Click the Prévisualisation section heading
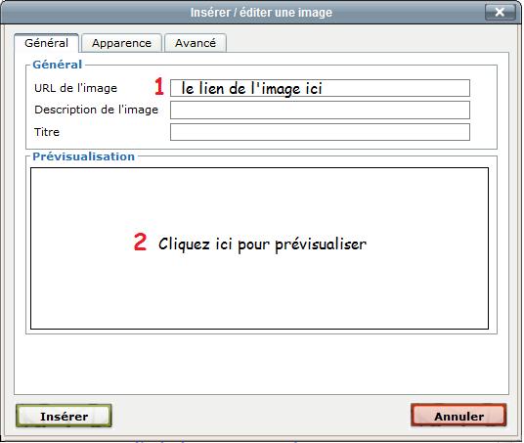This screenshot has width=524, height=443. tap(83, 156)
